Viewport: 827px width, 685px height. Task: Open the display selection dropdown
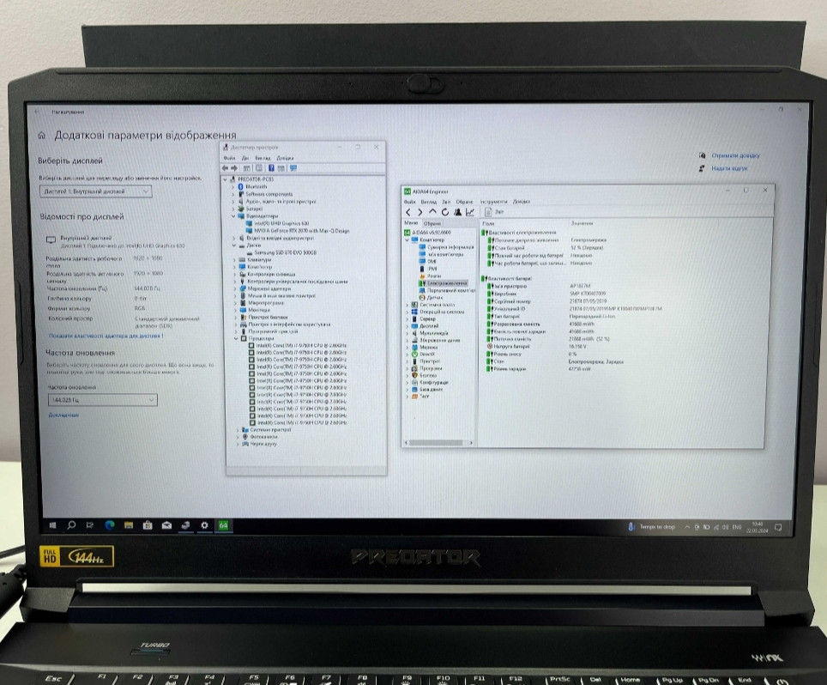pos(96,191)
